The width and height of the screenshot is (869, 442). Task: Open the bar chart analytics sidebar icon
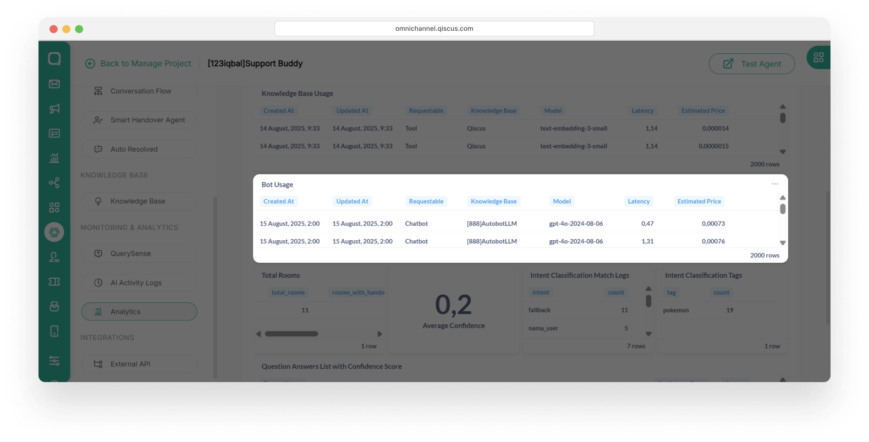[54, 158]
